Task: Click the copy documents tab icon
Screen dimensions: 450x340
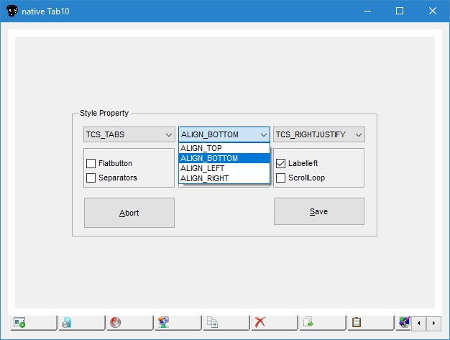Action: tap(212, 323)
